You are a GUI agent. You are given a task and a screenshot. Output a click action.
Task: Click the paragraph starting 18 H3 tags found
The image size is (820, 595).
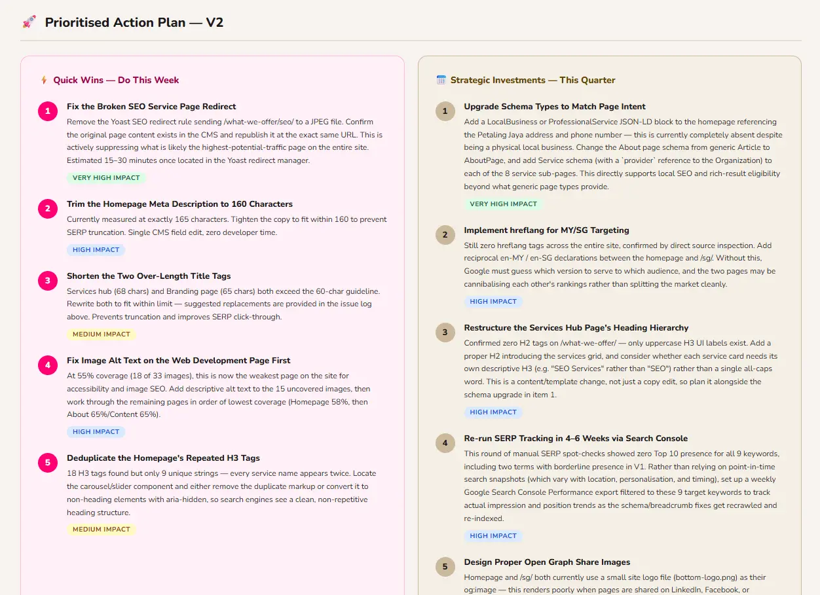(x=221, y=492)
